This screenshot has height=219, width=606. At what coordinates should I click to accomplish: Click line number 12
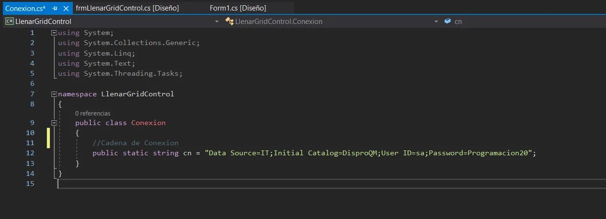click(30, 153)
